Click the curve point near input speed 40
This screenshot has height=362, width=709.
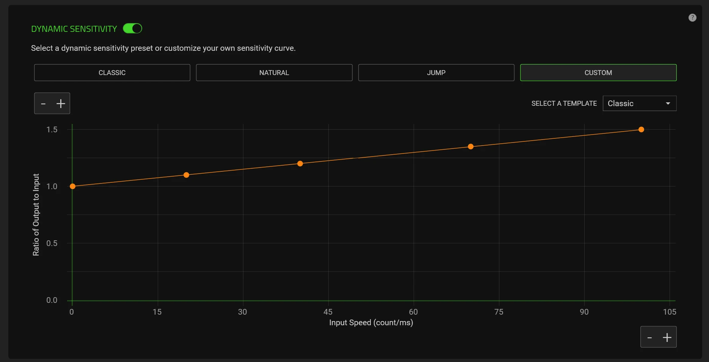tap(300, 163)
